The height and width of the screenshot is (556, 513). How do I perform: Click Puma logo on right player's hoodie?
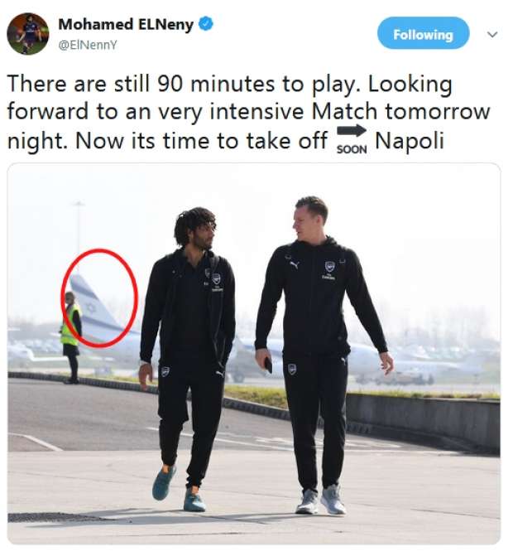click(x=295, y=264)
